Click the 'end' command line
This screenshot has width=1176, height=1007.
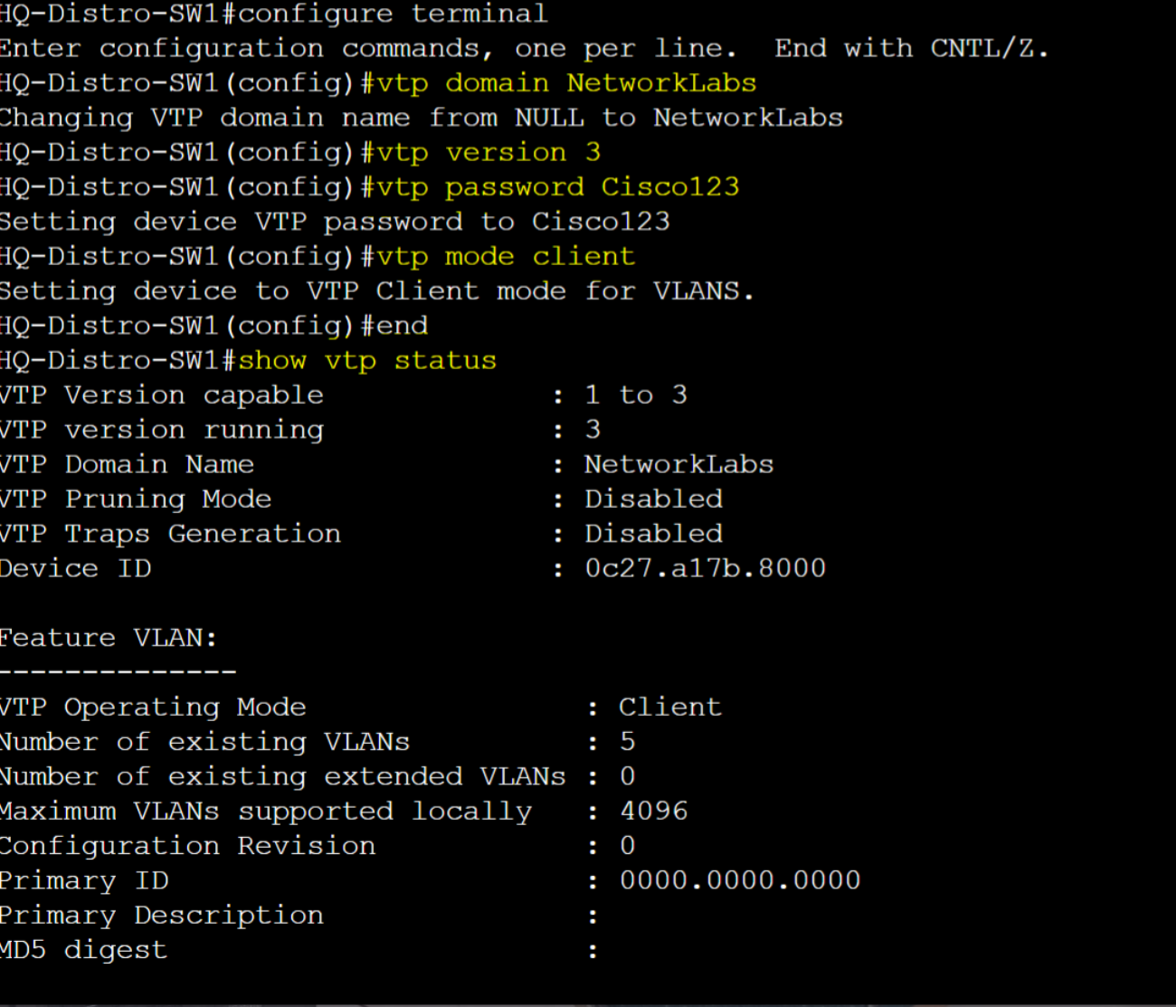213,326
